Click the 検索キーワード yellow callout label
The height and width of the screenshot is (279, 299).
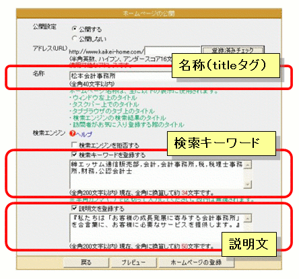[x=222, y=143]
